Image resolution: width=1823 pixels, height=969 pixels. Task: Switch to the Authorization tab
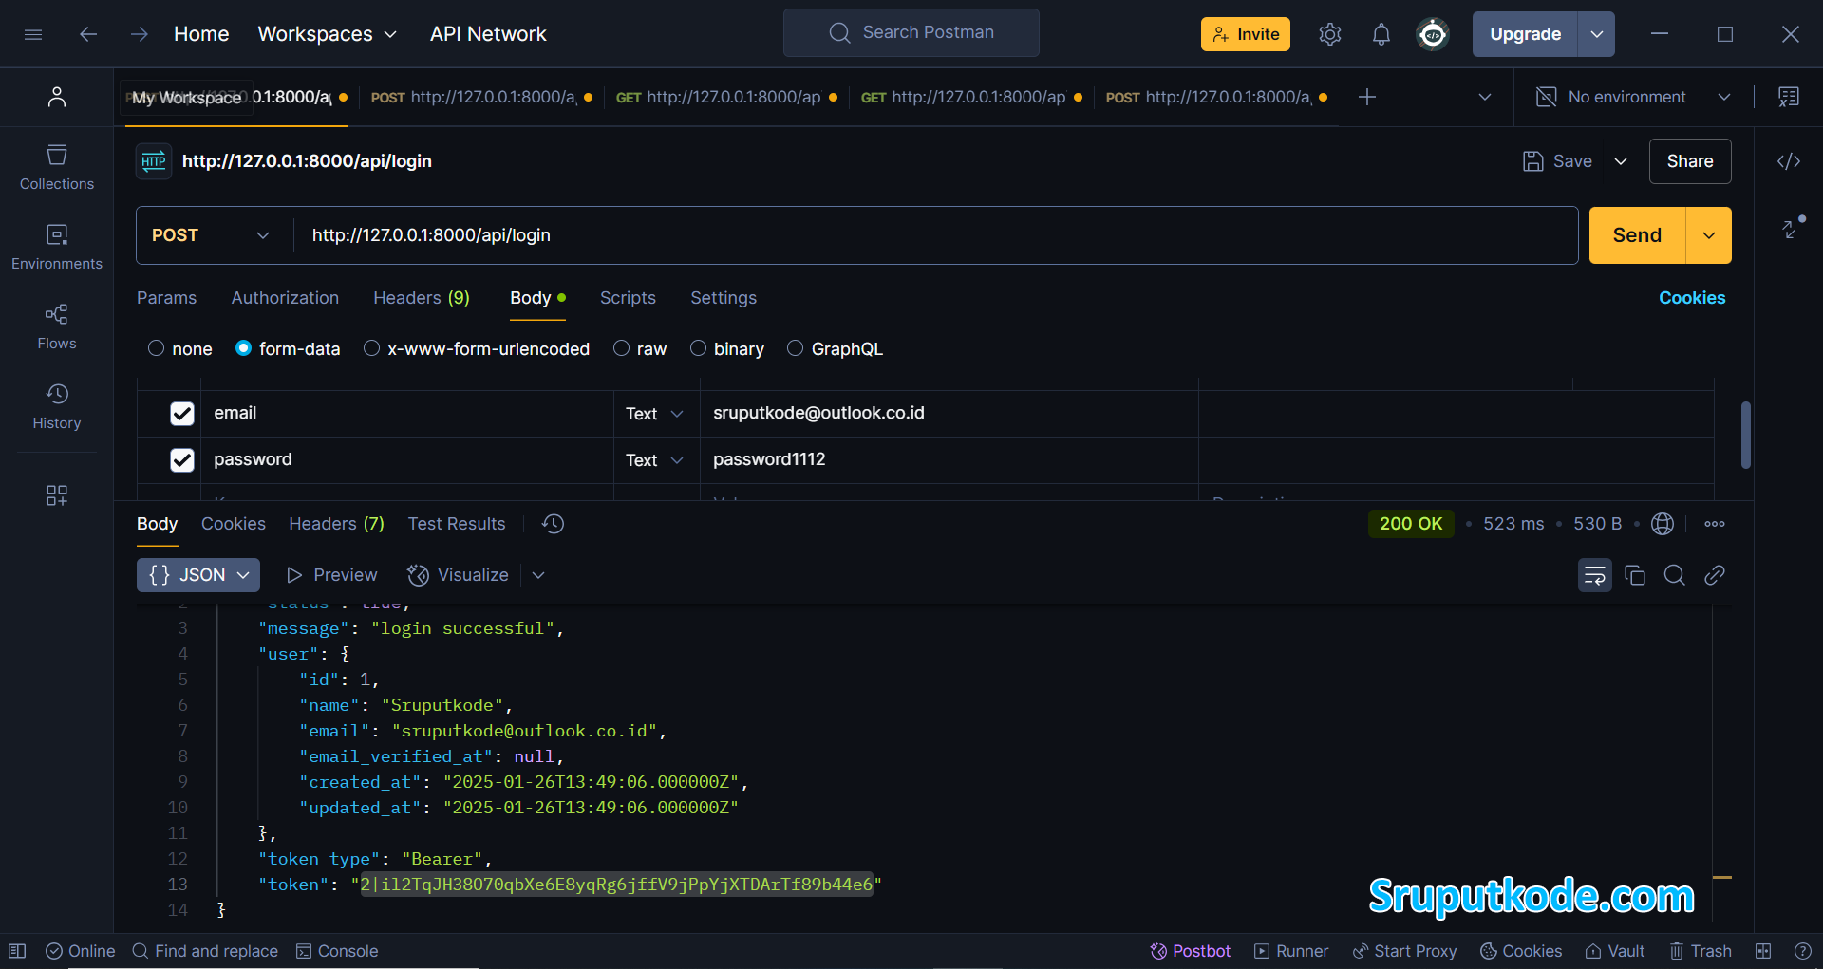tap(285, 298)
